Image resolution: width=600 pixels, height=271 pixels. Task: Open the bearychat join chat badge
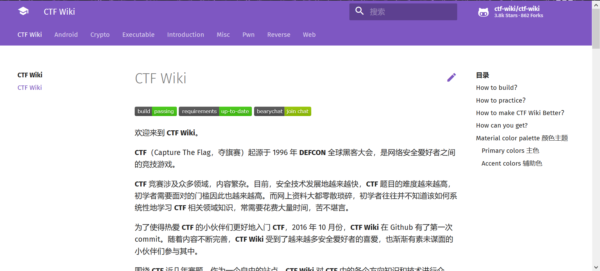[282, 111]
